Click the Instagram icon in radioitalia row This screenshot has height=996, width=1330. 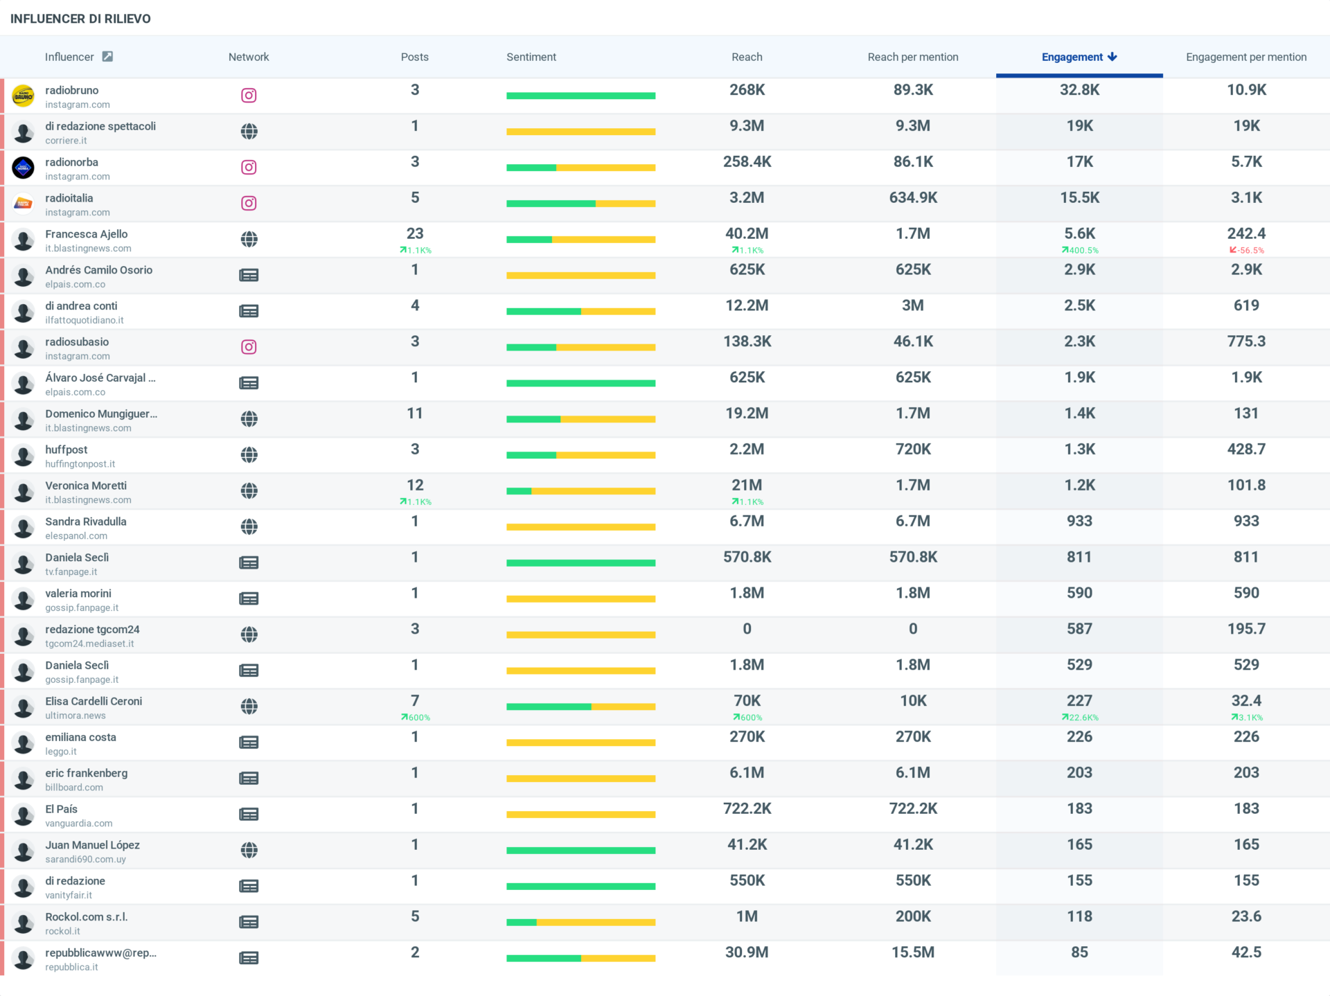click(x=249, y=204)
